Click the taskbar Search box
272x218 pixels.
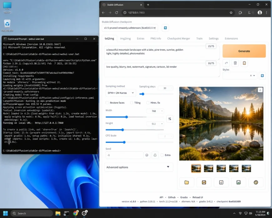tap(32, 213)
